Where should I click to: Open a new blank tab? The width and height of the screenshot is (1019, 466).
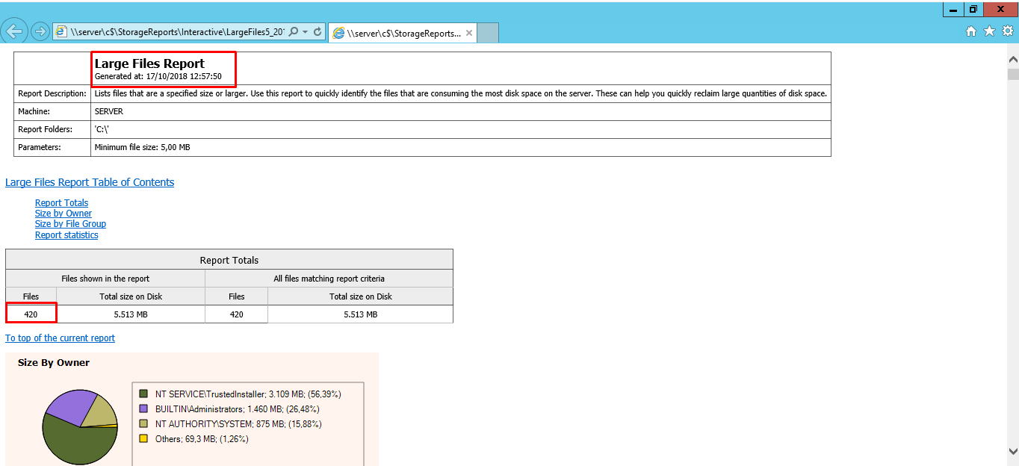(488, 33)
